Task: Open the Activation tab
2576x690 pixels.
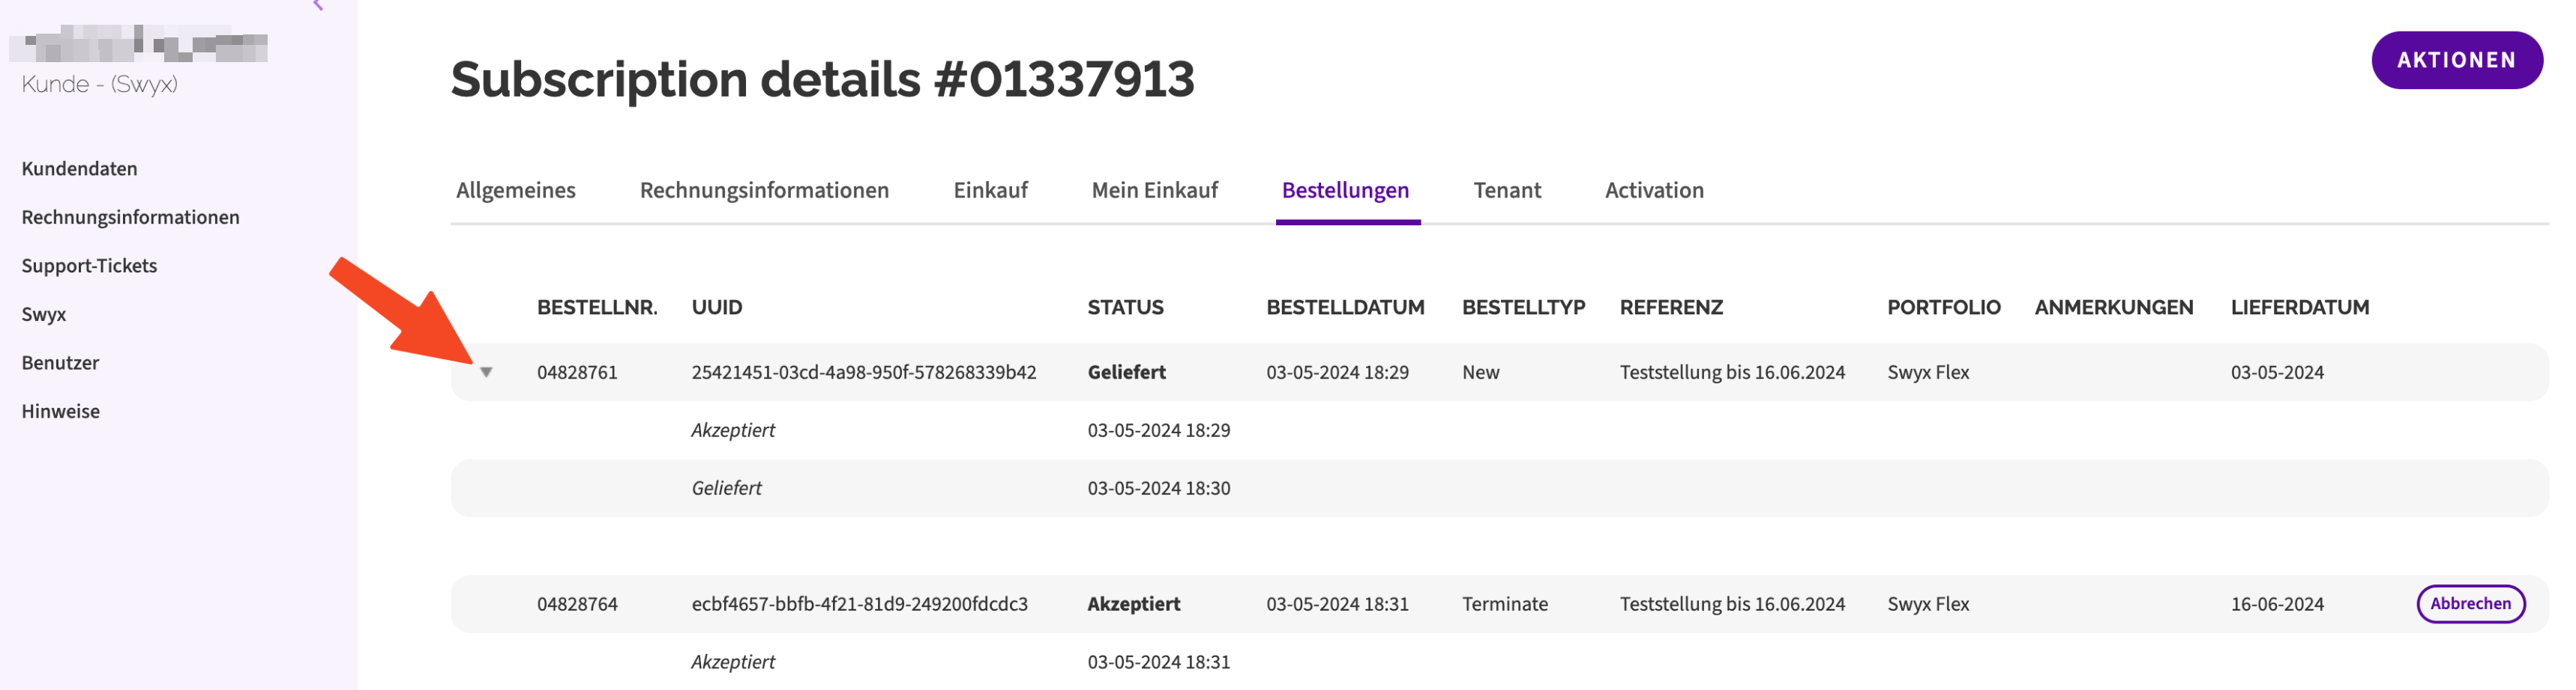Action: [x=1654, y=190]
